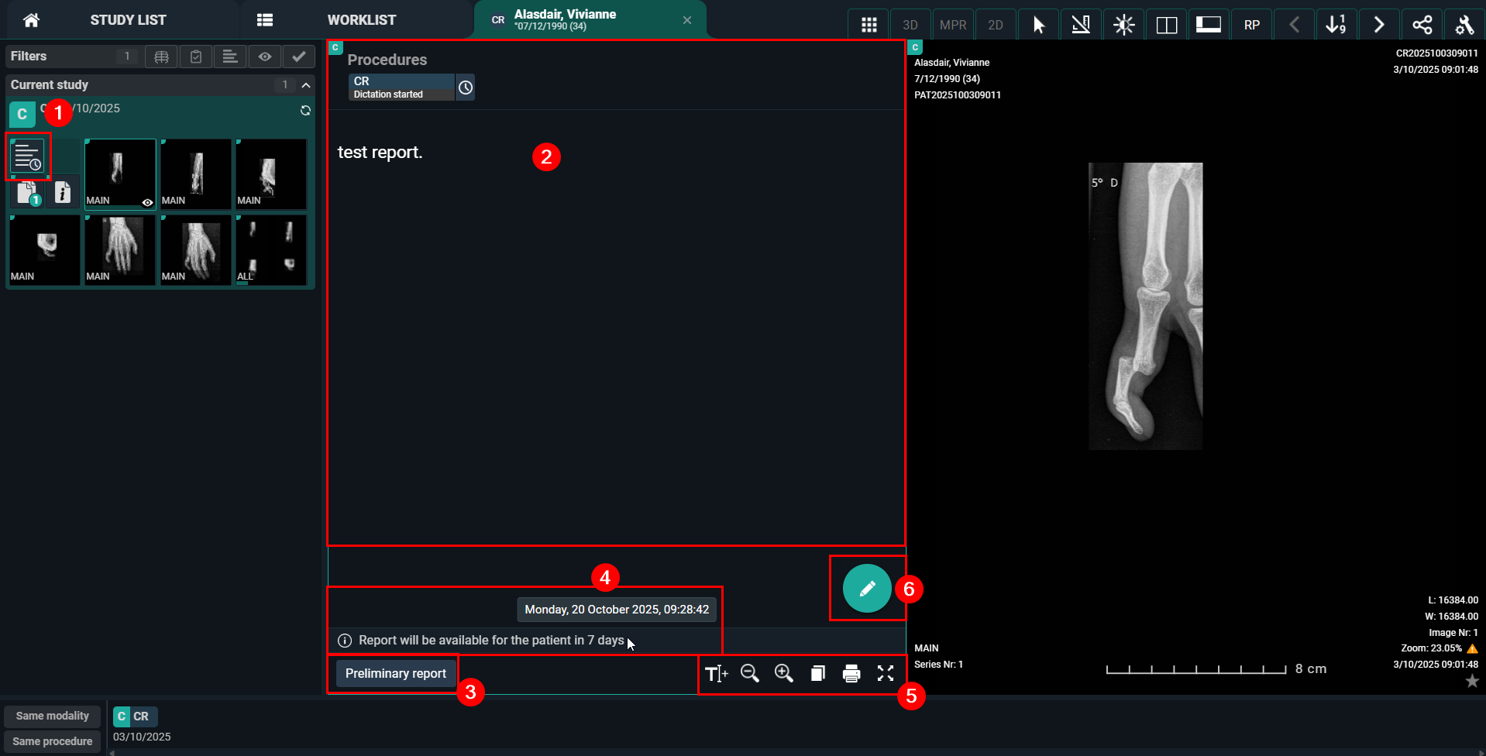
Task: Open the viewport layout grid selector
Action: click(869, 25)
